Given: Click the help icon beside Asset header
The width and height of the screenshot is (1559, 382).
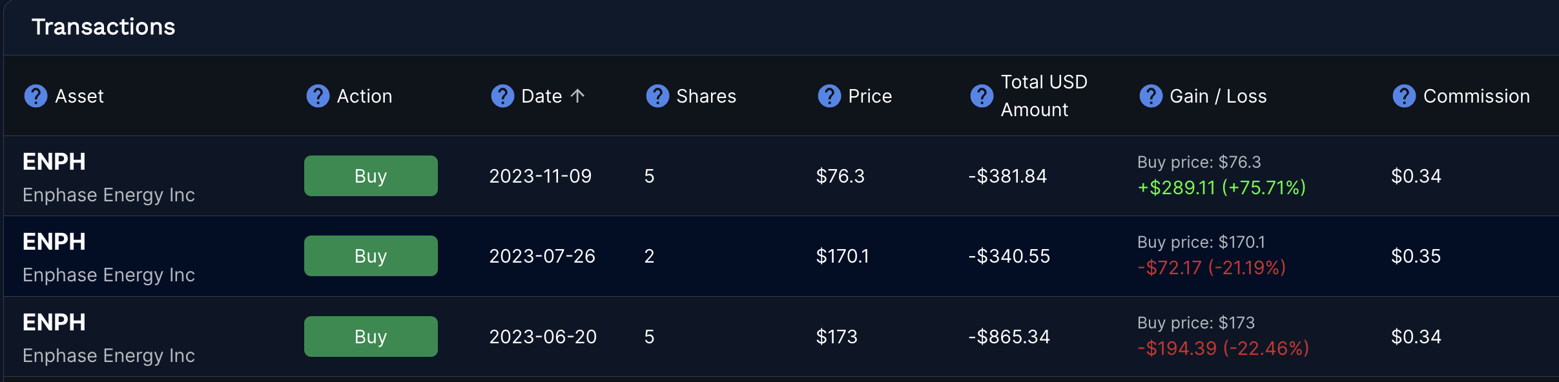Looking at the screenshot, I should [x=36, y=96].
